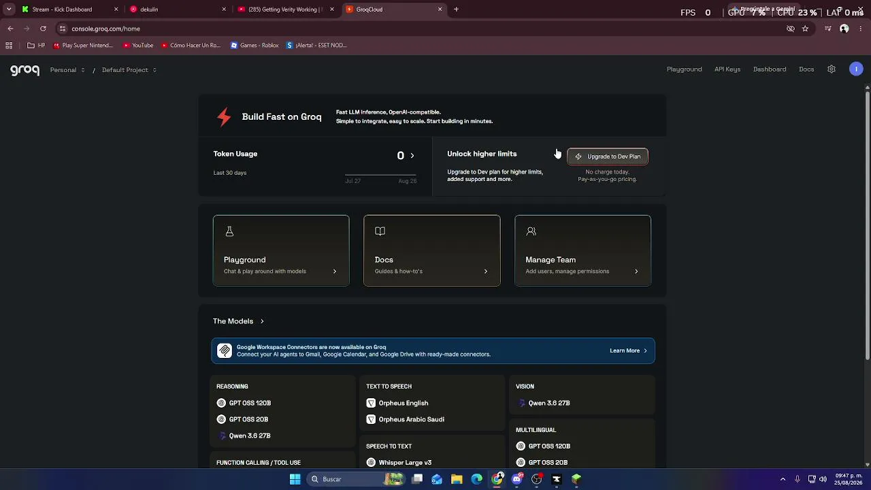
Task: Click the Playground flask icon card
Action: 281,250
